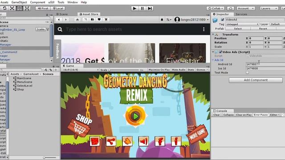Screen dimensions: 285x160
Task: Select the Rotate tool in the toolbar
Action: pos(4,8)
